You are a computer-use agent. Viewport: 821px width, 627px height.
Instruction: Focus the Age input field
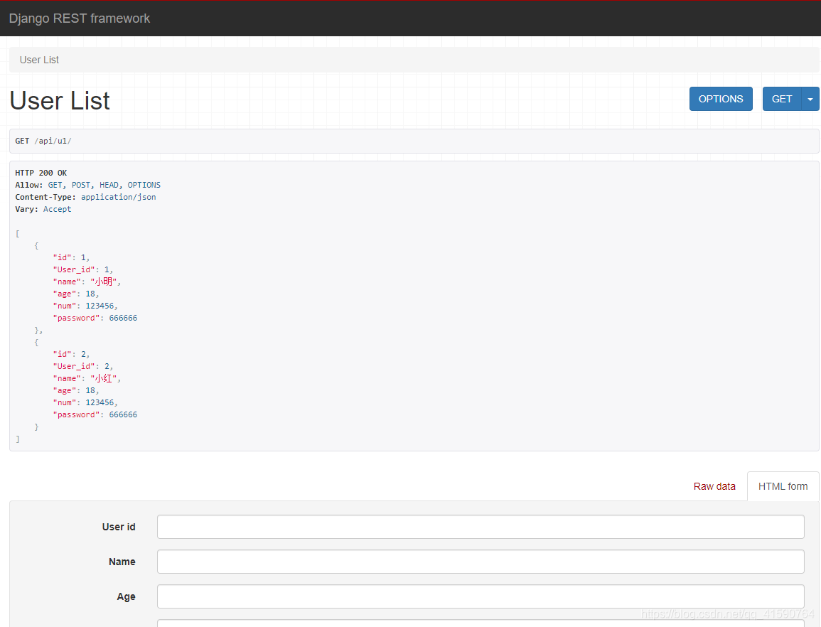481,596
